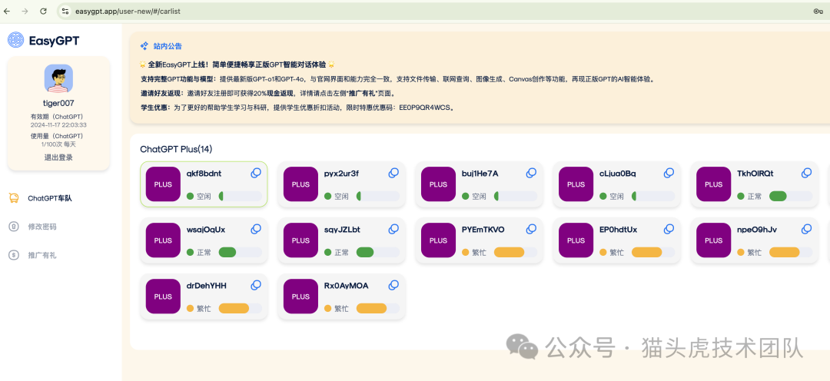Click the EasyGPT brand name text

click(54, 40)
